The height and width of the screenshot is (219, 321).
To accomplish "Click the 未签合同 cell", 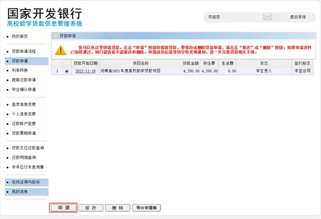I will [302, 71].
